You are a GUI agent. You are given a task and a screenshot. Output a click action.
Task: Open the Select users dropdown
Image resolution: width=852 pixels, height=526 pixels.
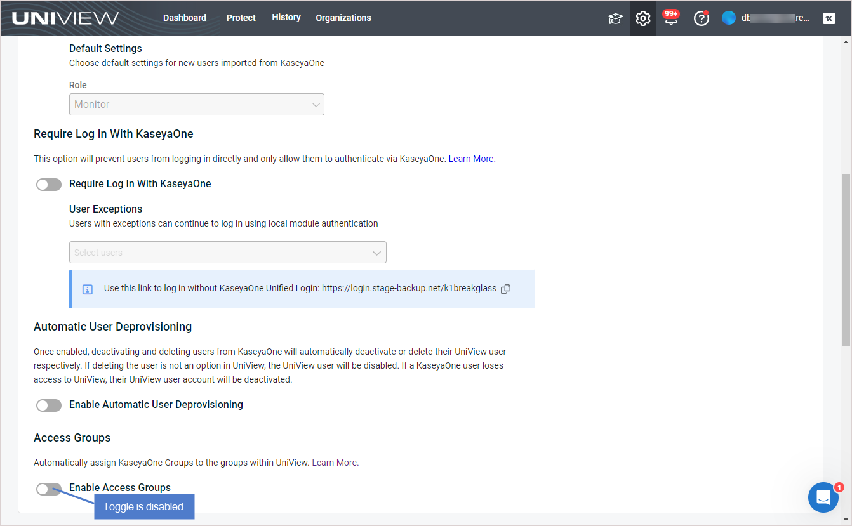(228, 253)
